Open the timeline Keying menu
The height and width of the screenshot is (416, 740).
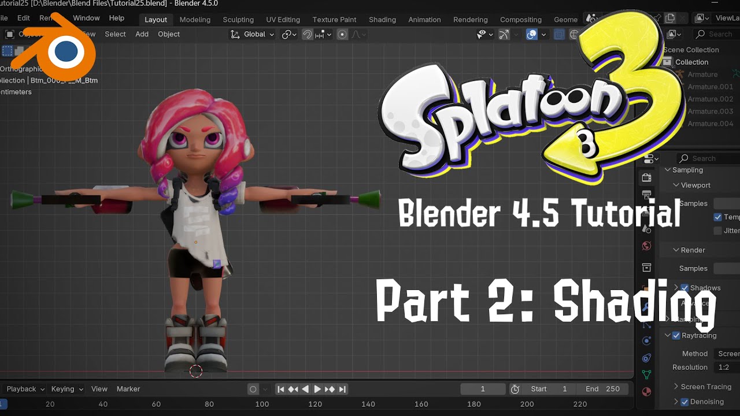coord(66,389)
